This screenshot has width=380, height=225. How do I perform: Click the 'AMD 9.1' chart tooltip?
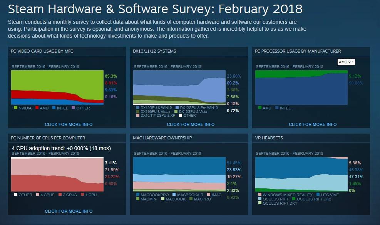347,62
